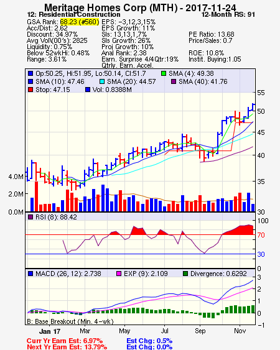Image resolution: width=280 pixels, height=350 pixels.
Task: Click the tallest red volume bar near January
Action: click(x=36, y=196)
